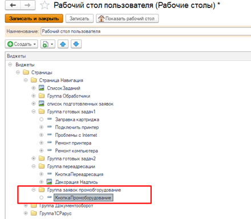Move the selected widget up
Screen dimensions: 251x219
pos(63,44)
